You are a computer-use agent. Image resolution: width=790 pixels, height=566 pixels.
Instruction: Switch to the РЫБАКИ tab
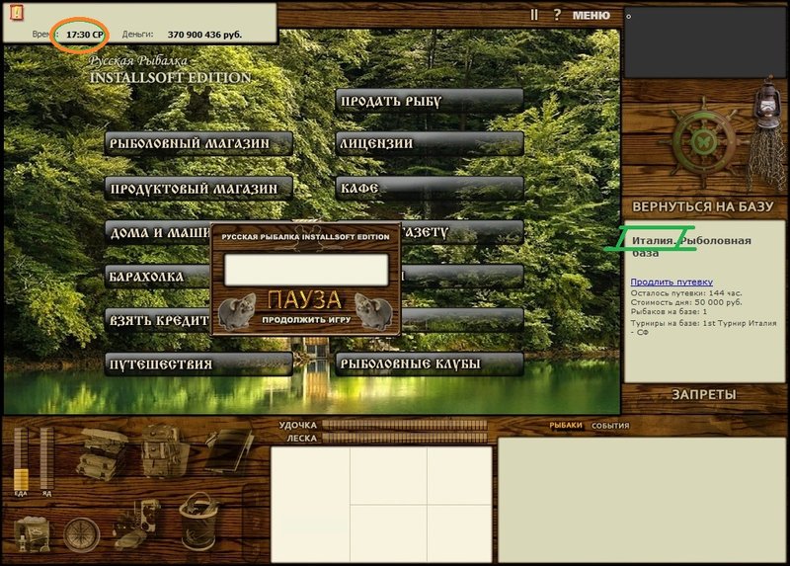pyautogui.click(x=565, y=426)
